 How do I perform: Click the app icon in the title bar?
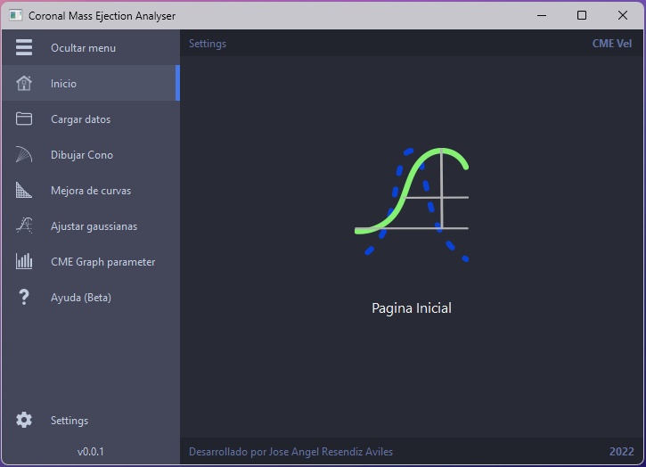[16, 16]
